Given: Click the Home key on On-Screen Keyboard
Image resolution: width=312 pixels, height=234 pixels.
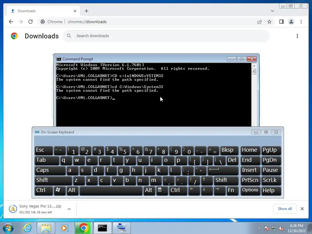Looking at the screenshot, I should (x=250, y=151).
